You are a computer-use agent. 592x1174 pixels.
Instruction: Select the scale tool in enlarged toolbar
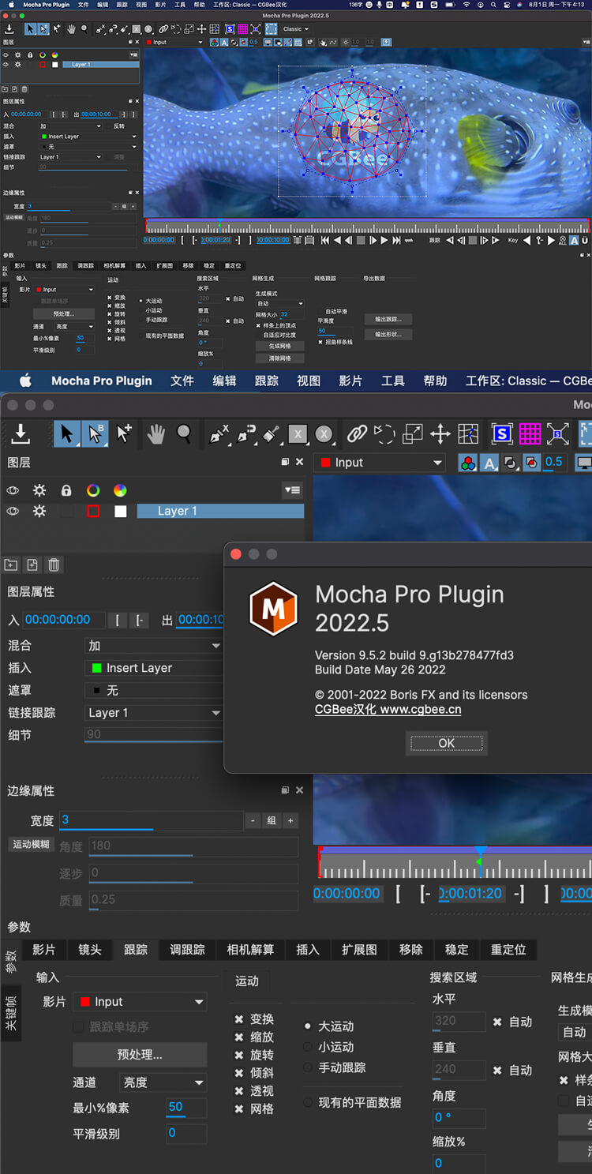tap(413, 433)
